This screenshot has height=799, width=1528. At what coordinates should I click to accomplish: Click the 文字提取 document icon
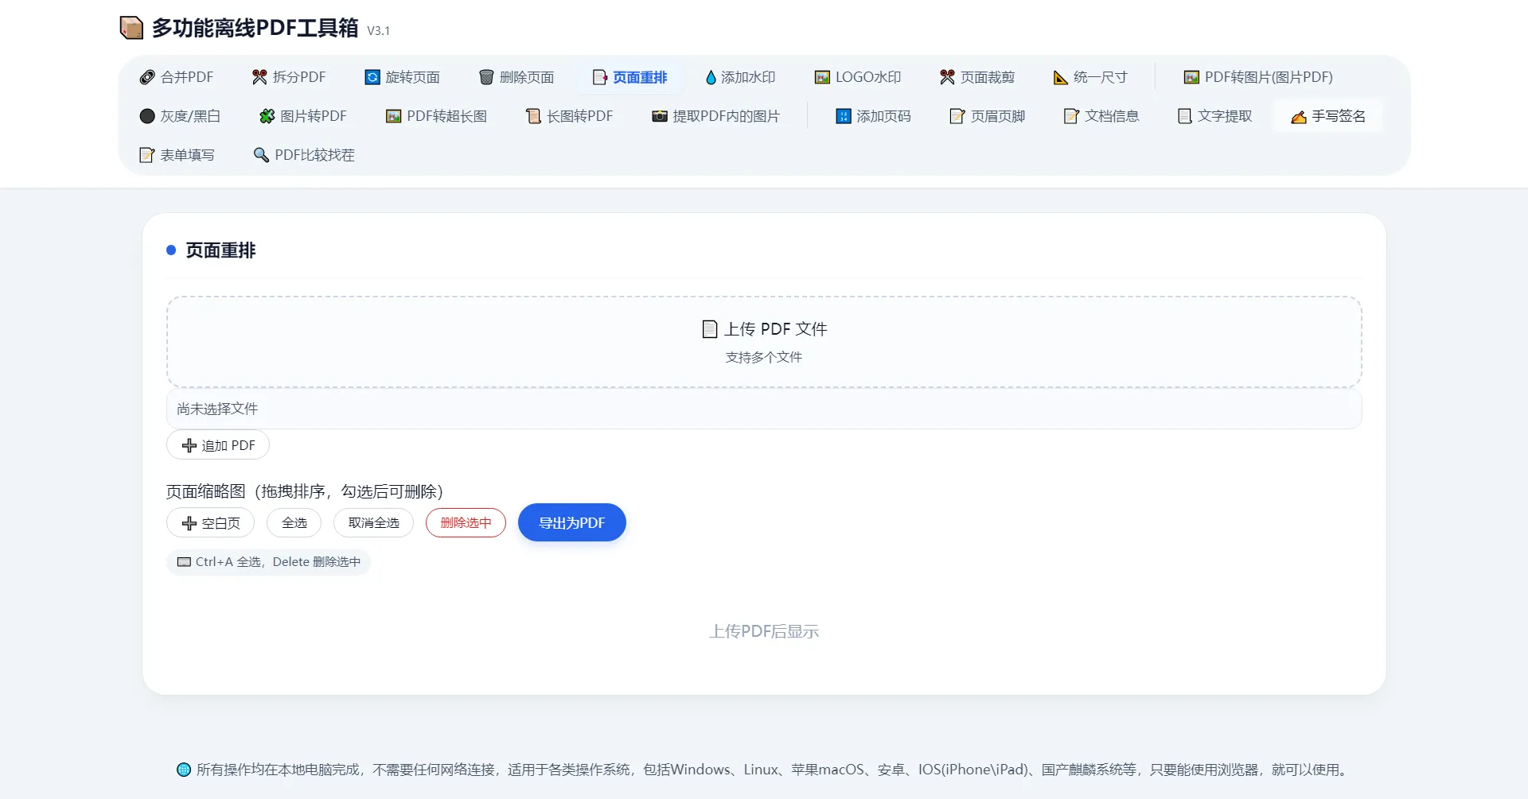click(x=1185, y=116)
